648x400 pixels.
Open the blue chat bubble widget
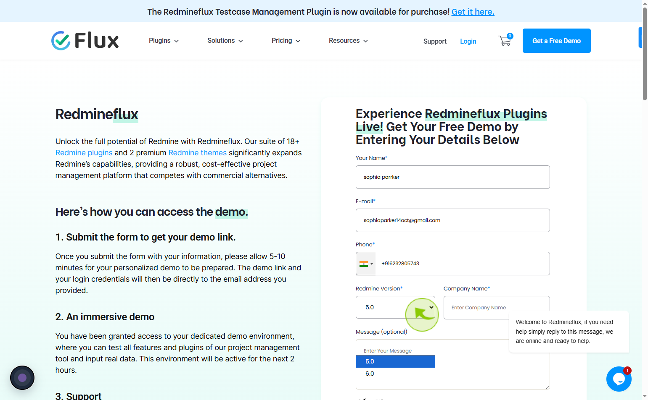[619, 379]
